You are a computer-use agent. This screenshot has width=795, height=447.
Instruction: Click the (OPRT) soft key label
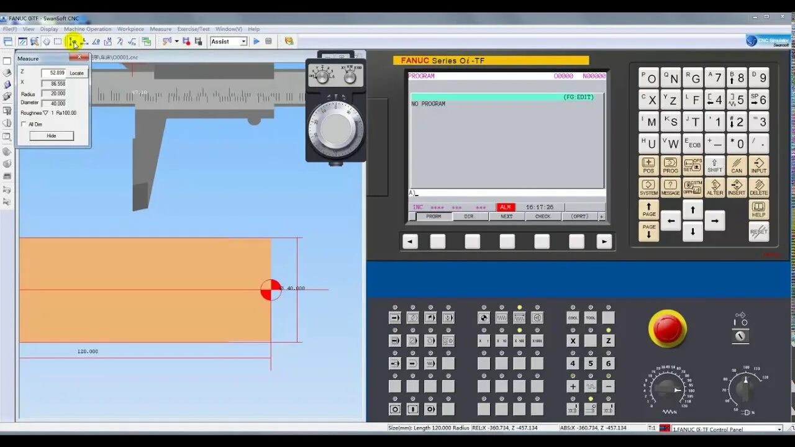pos(579,217)
